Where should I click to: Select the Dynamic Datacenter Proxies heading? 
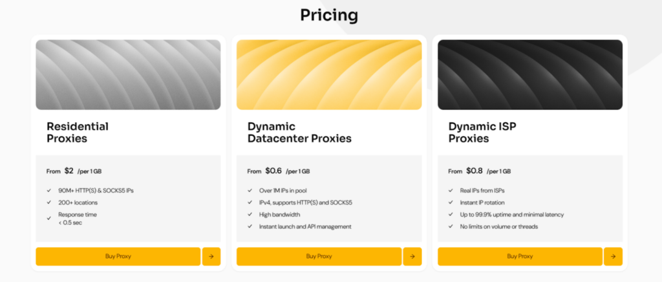[299, 133]
